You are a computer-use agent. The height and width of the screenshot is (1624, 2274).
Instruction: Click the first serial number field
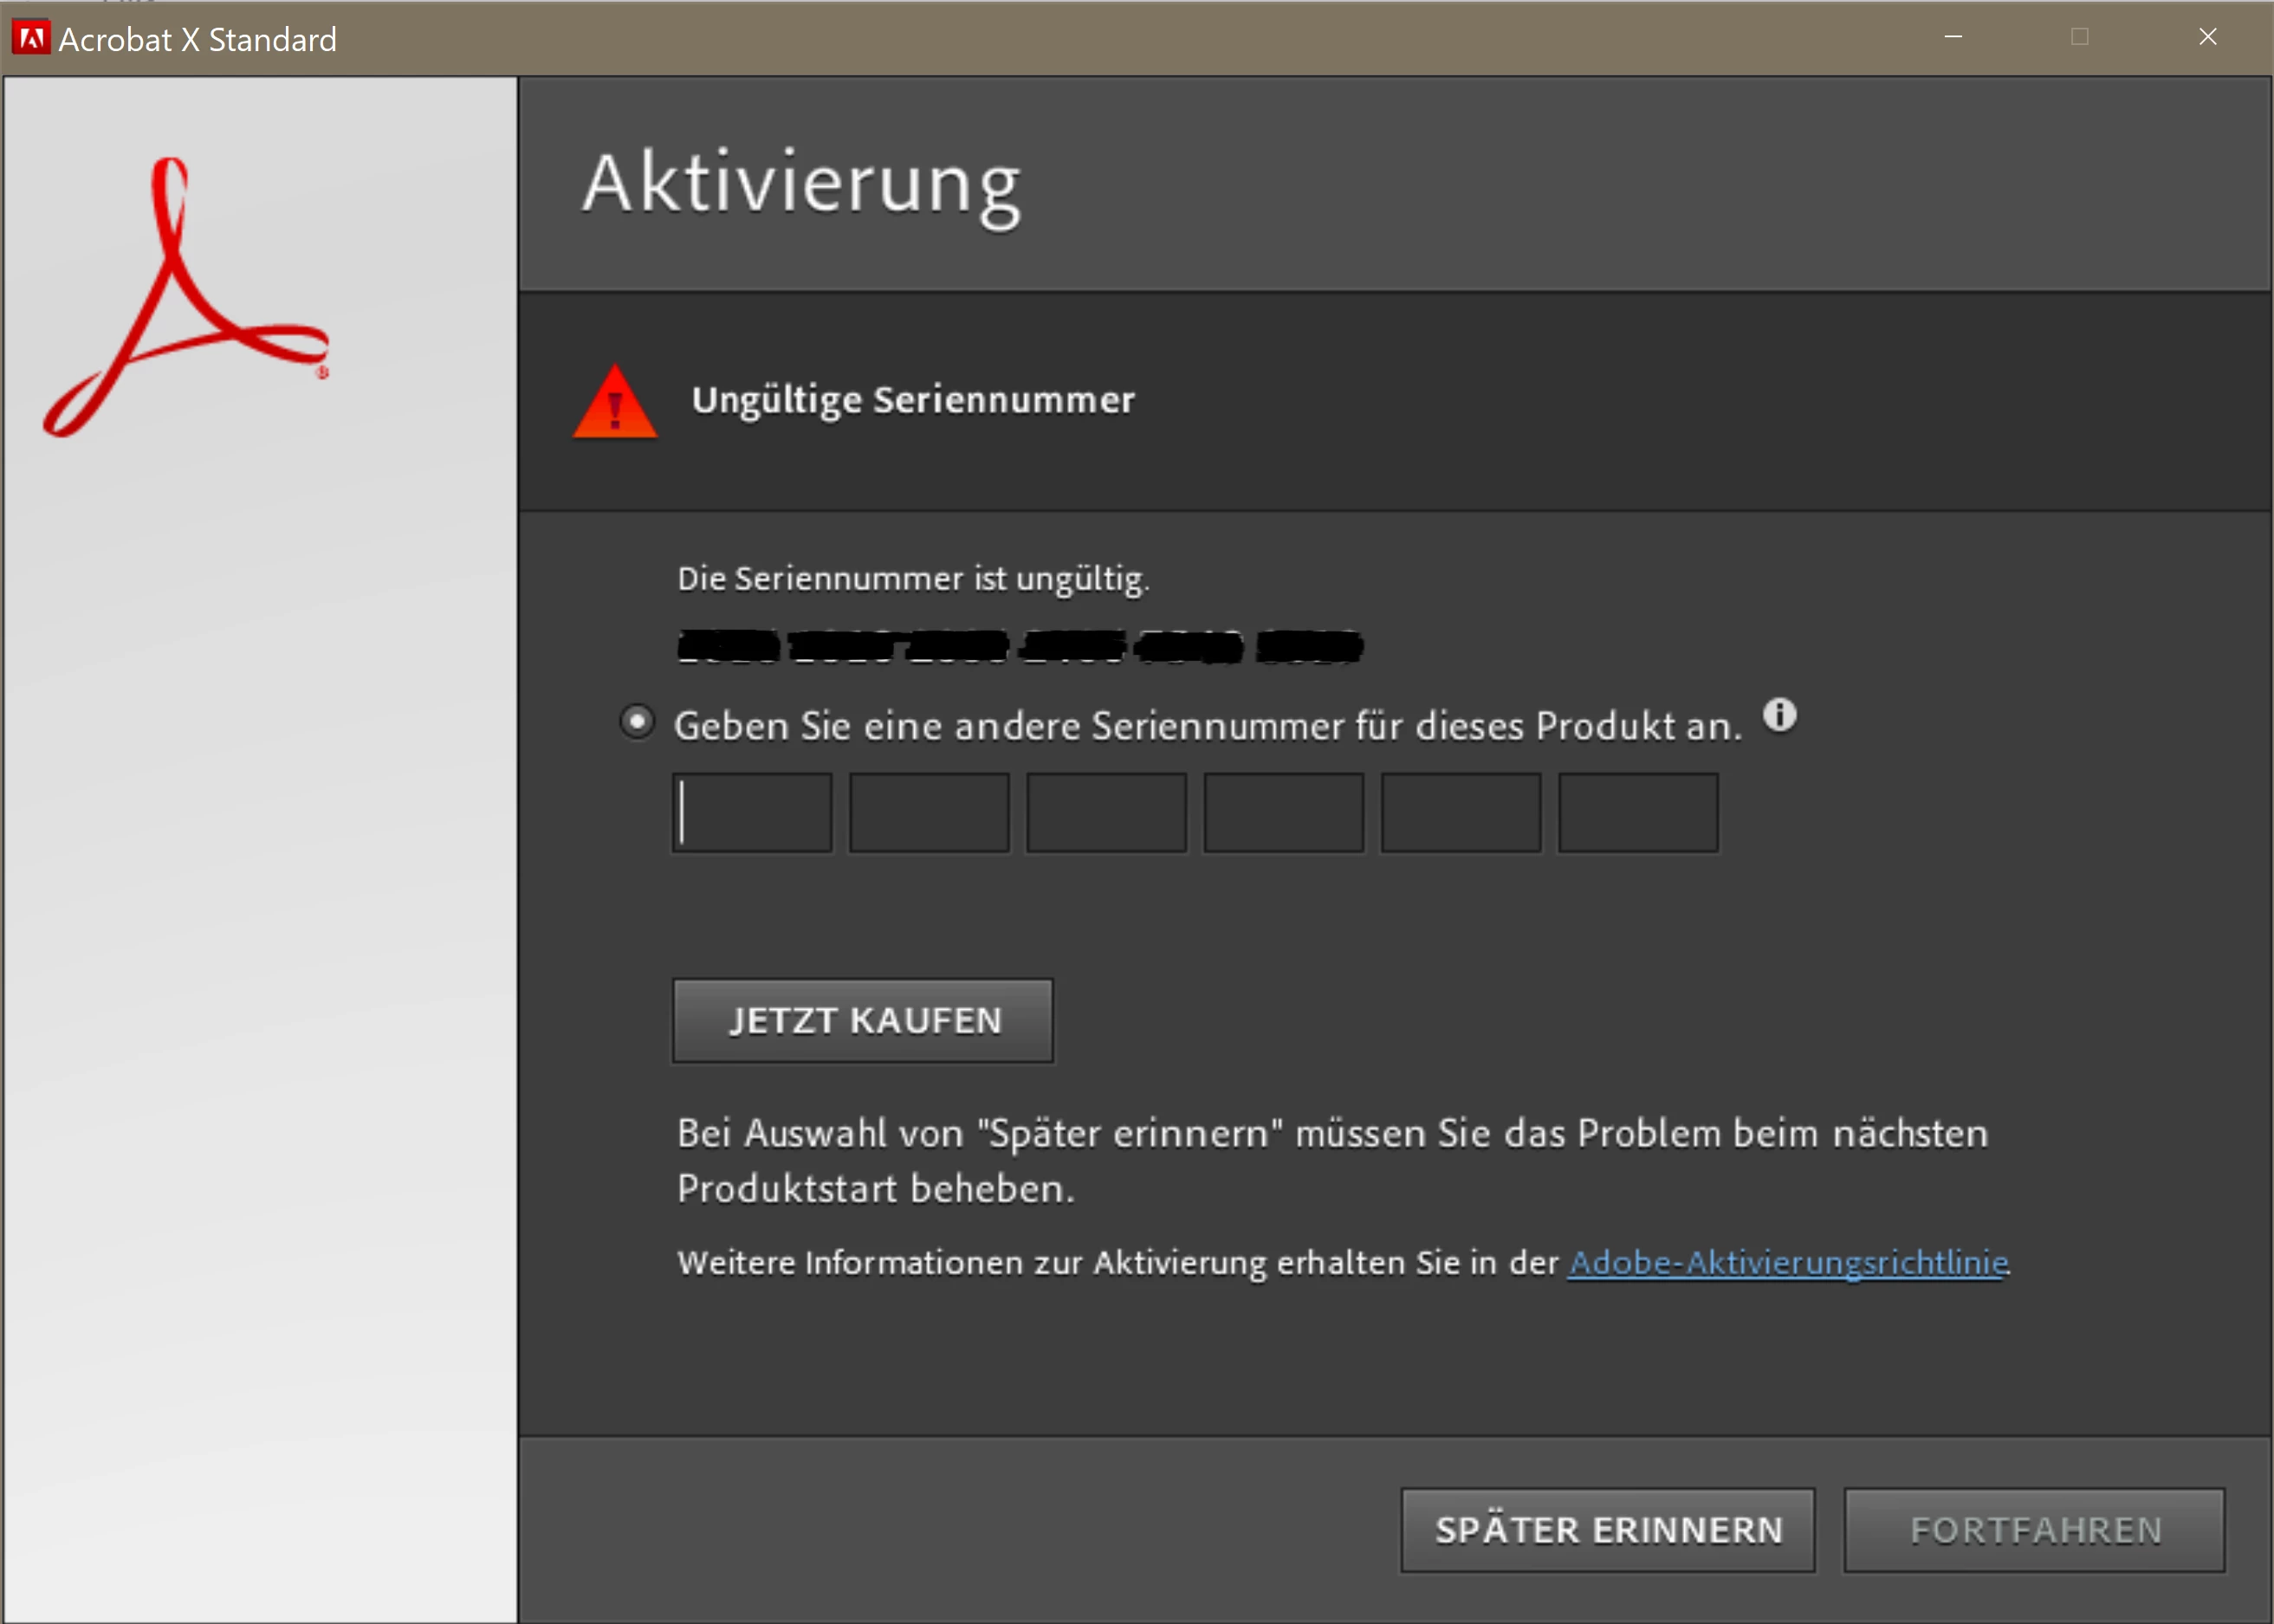pos(752,812)
